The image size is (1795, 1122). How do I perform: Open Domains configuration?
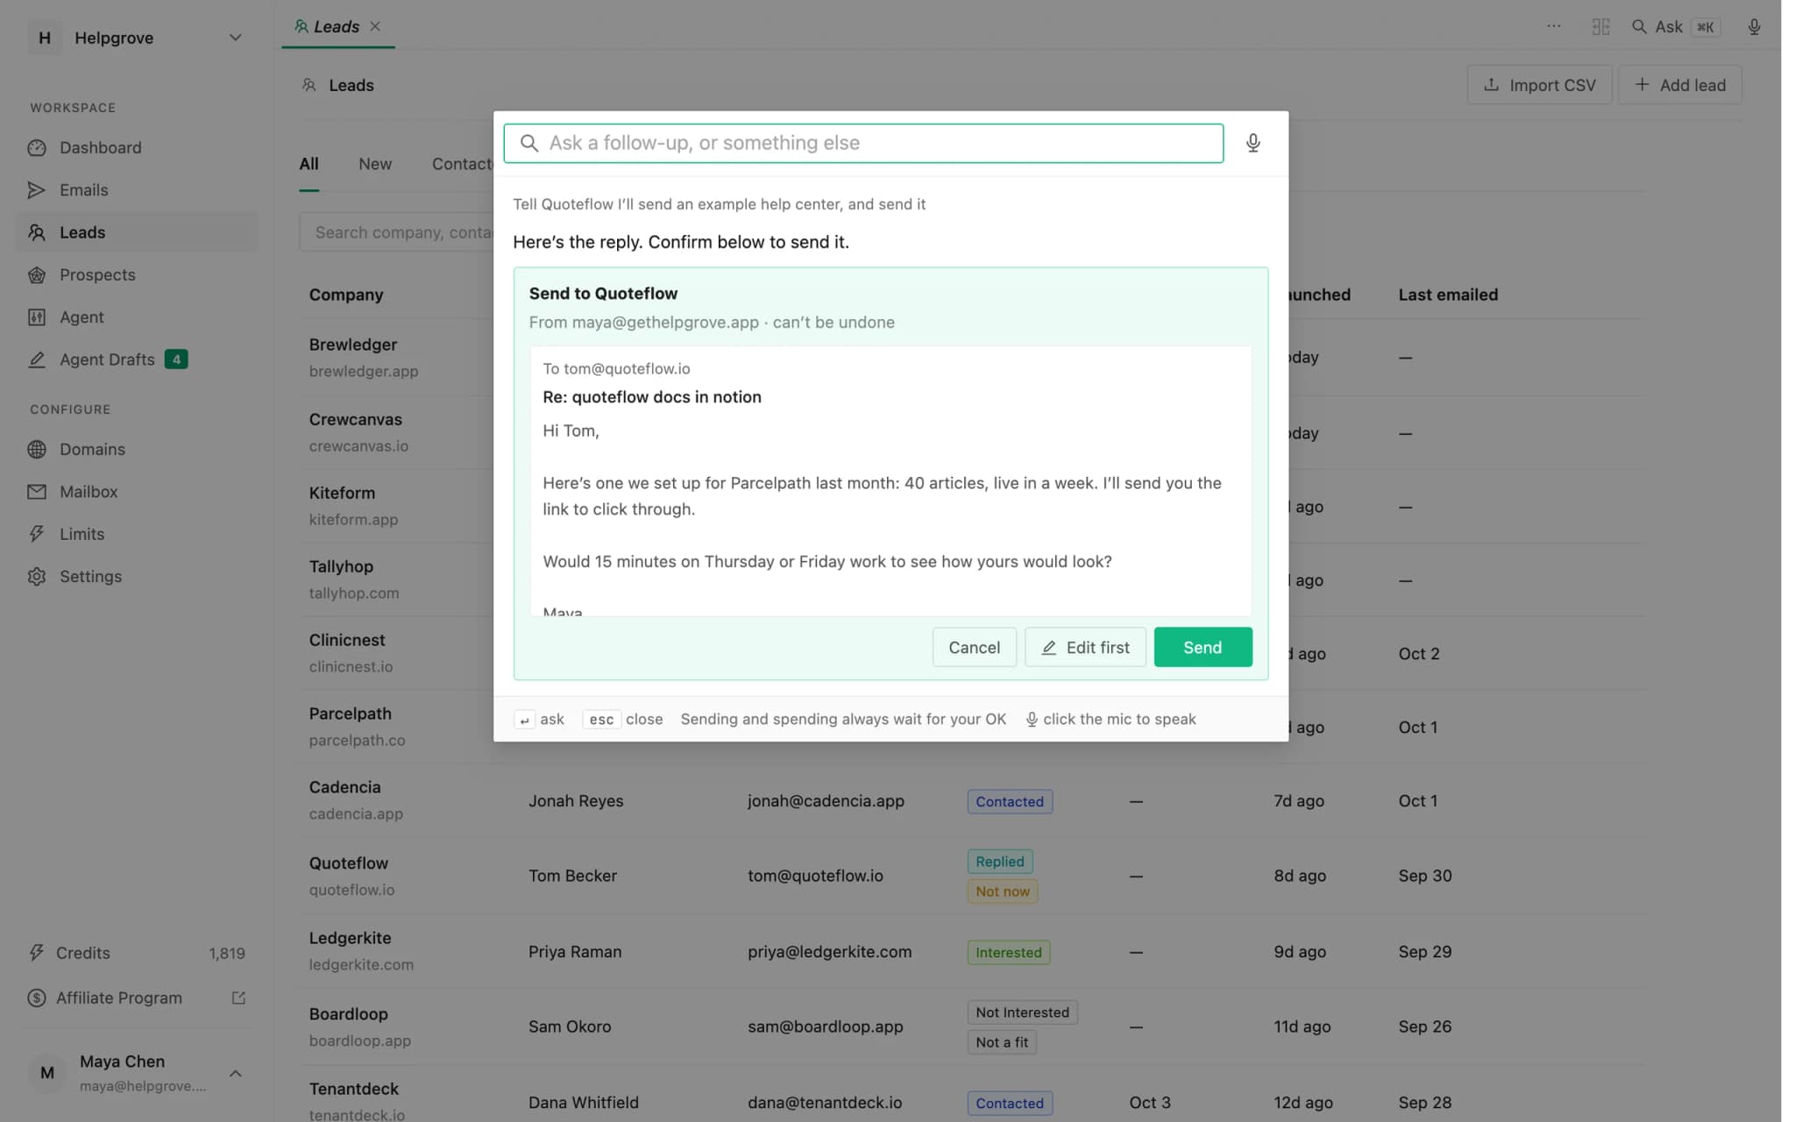pyautogui.click(x=138, y=449)
